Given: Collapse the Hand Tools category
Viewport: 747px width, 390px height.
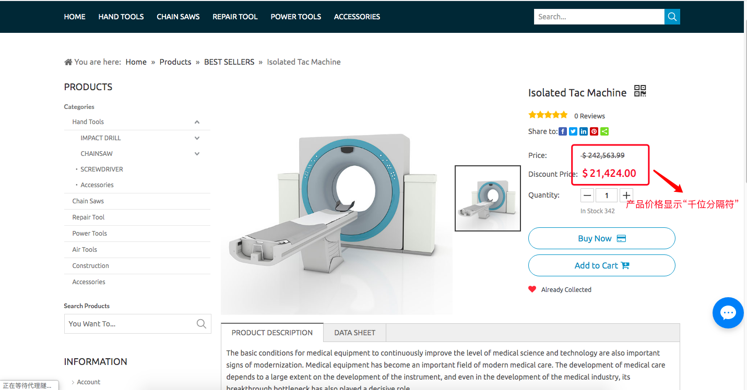Looking at the screenshot, I should click(197, 122).
